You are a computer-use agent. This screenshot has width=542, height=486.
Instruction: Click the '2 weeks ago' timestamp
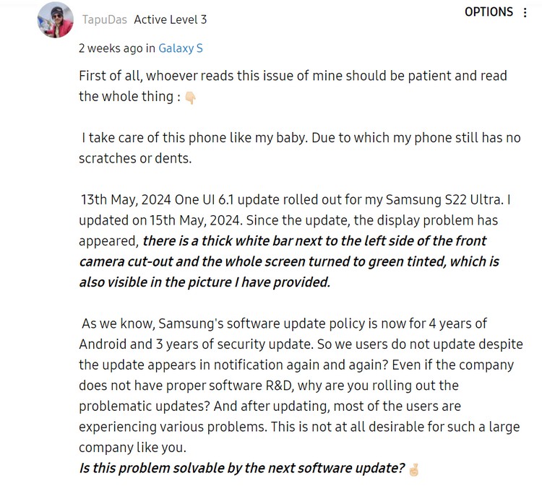(111, 48)
